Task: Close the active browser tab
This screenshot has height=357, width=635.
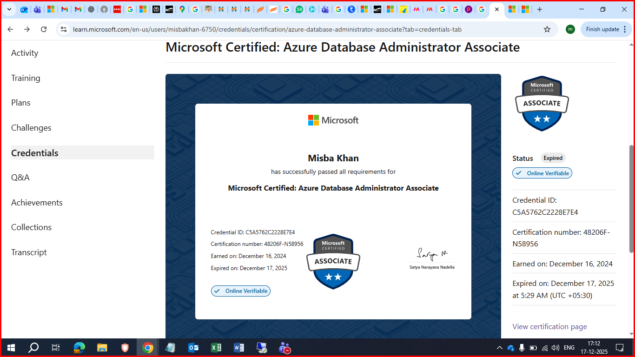Action: point(497,9)
